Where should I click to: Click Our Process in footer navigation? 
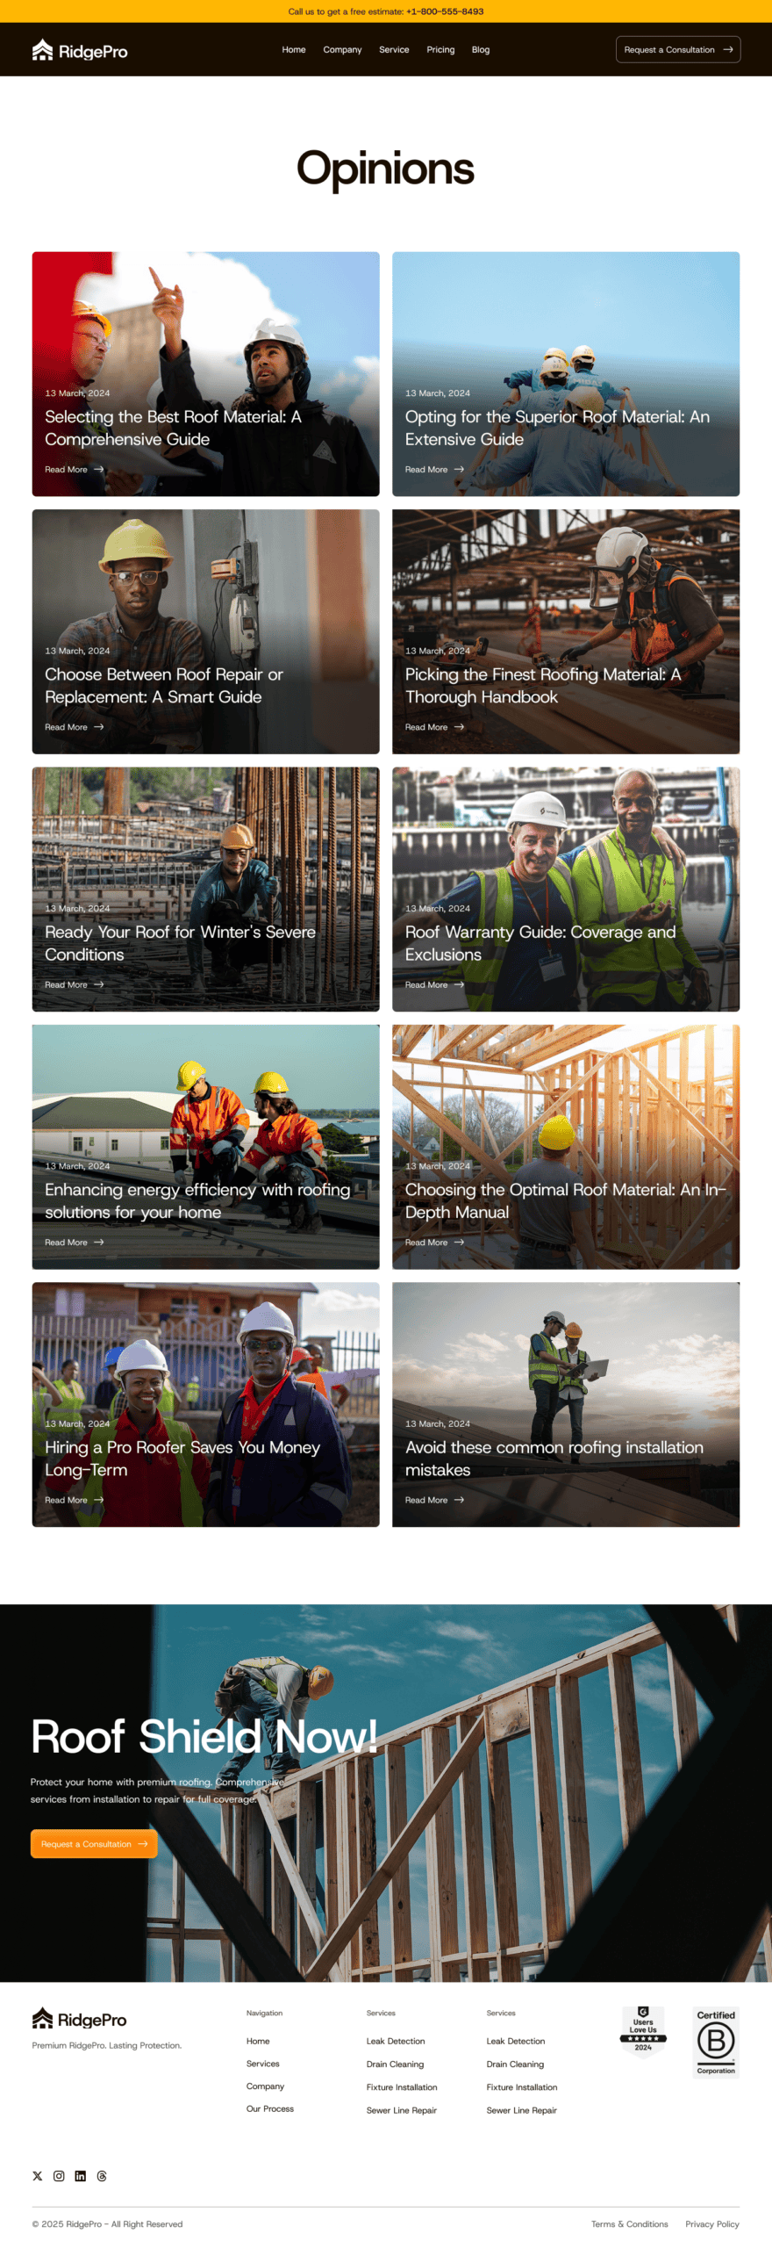tap(270, 2108)
